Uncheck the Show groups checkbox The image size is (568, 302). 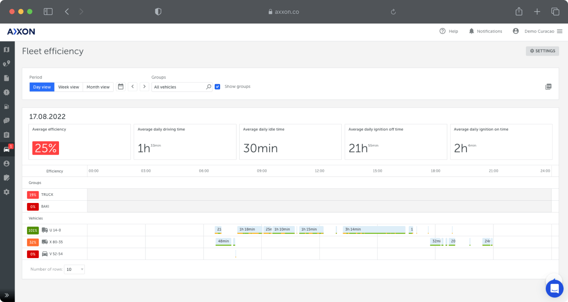tap(217, 87)
